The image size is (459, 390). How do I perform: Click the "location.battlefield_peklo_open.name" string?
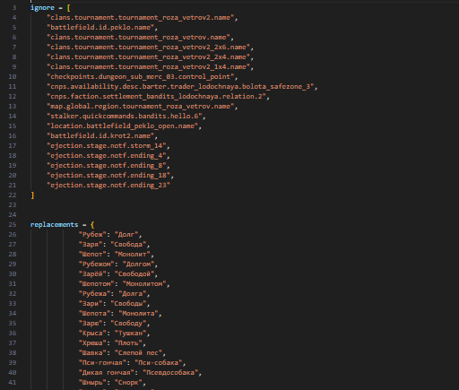pyautogui.click(x=122, y=126)
